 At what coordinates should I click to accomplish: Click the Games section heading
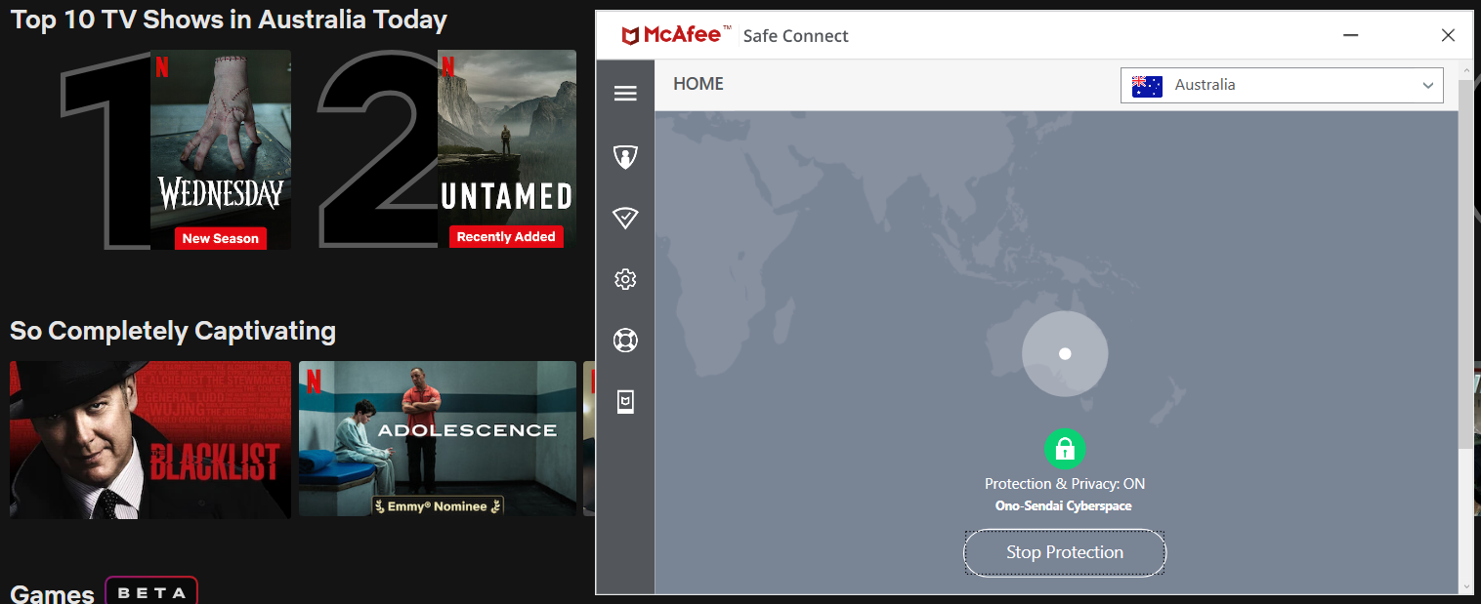(52, 593)
